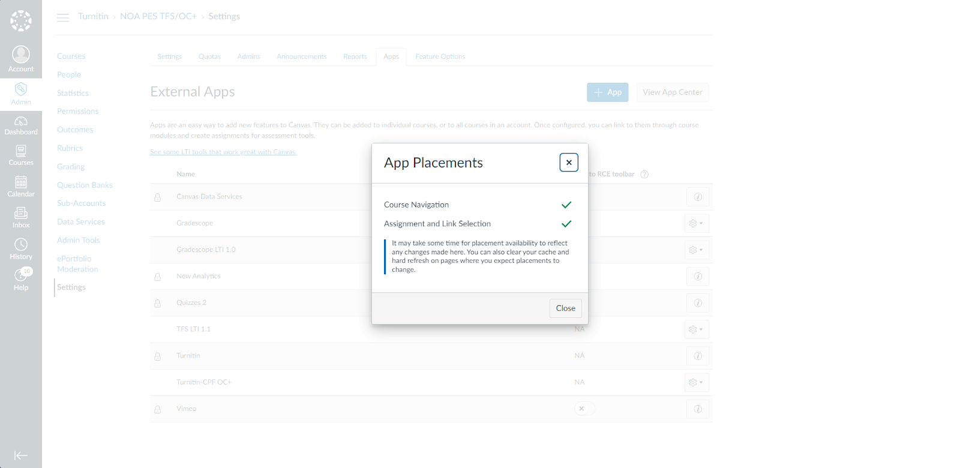
Task: Open Data Services in account menu
Action: pyautogui.click(x=80, y=222)
